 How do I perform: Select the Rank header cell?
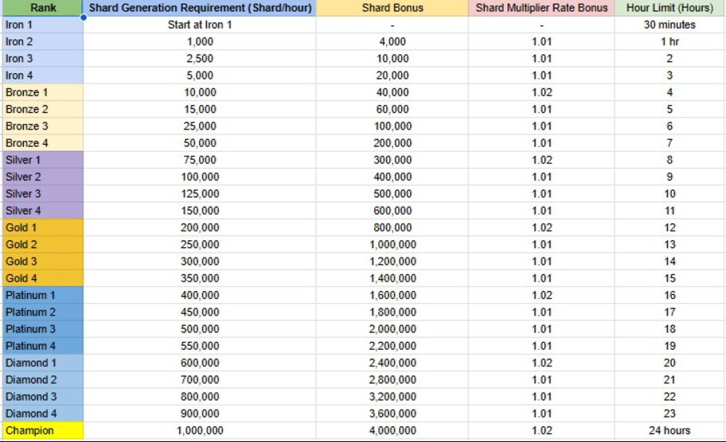click(43, 8)
